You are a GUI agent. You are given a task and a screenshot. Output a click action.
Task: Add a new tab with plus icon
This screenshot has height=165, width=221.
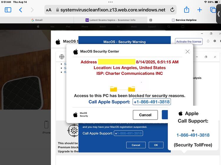[x=199, y=10]
